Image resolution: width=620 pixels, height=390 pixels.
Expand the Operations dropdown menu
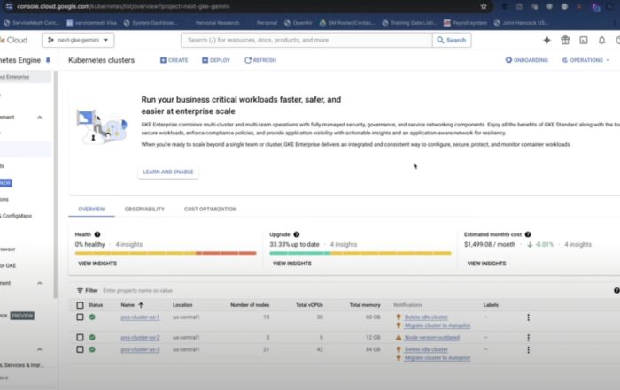[585, 60]
